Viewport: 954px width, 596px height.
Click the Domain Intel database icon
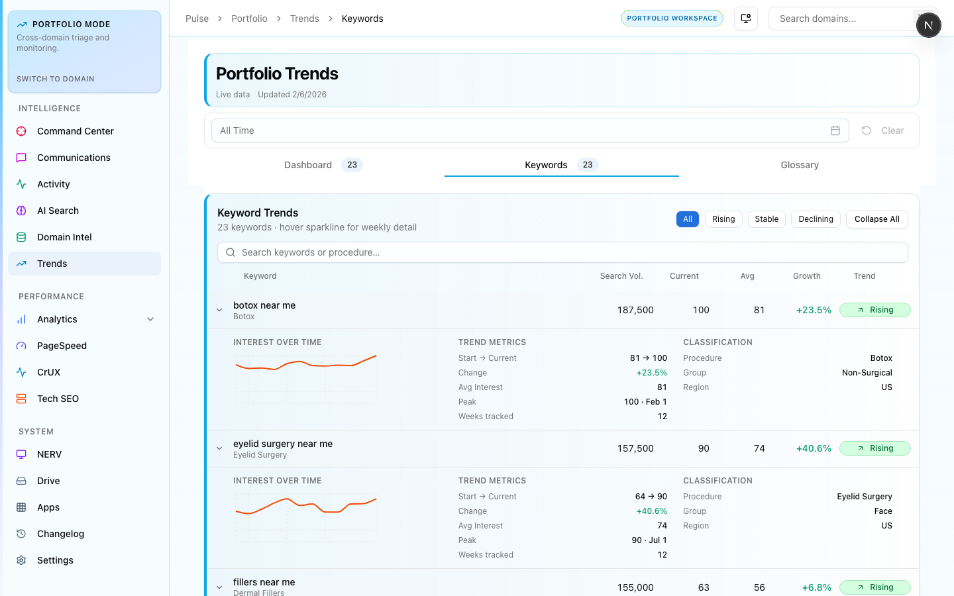[x=21, y=237]
